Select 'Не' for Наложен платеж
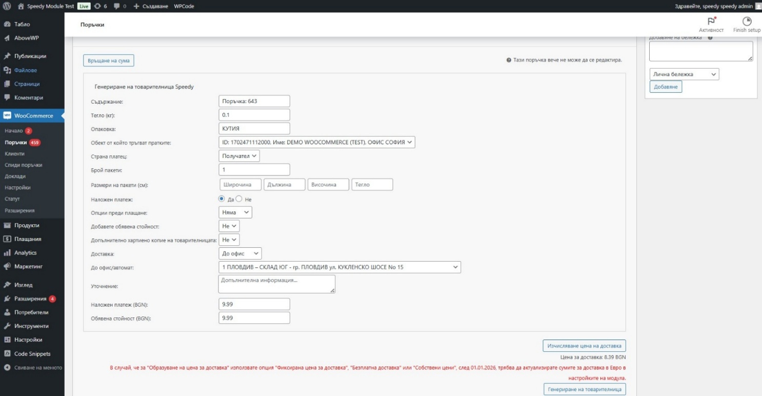This screenshot has height=396, width=762. pos(239,199)
